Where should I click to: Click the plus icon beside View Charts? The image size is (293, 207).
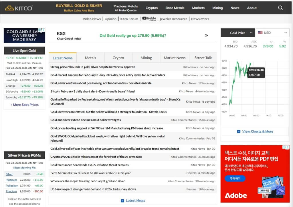point(239,131)
